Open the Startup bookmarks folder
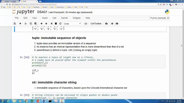Image resolution: width=184 pixels, height=103 pixels. click(x=68, y=7)
